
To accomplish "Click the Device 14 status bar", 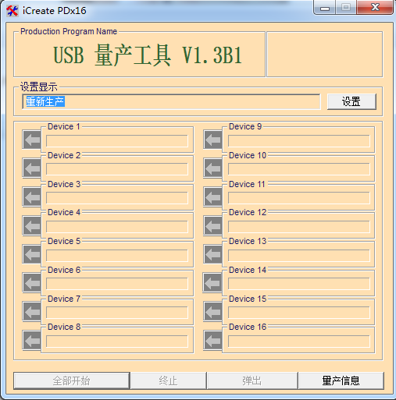I will pos(299,284).
